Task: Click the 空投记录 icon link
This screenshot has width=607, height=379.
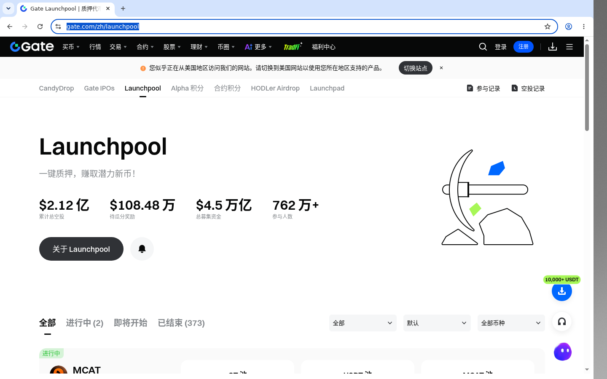Action: (528, 88)
